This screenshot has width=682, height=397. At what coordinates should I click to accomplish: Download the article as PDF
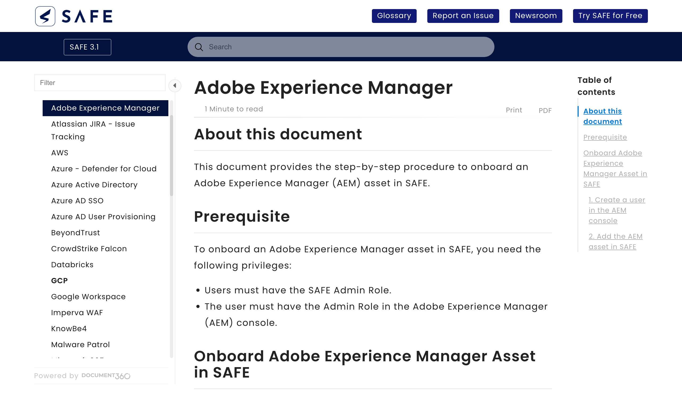click(545, 110)
